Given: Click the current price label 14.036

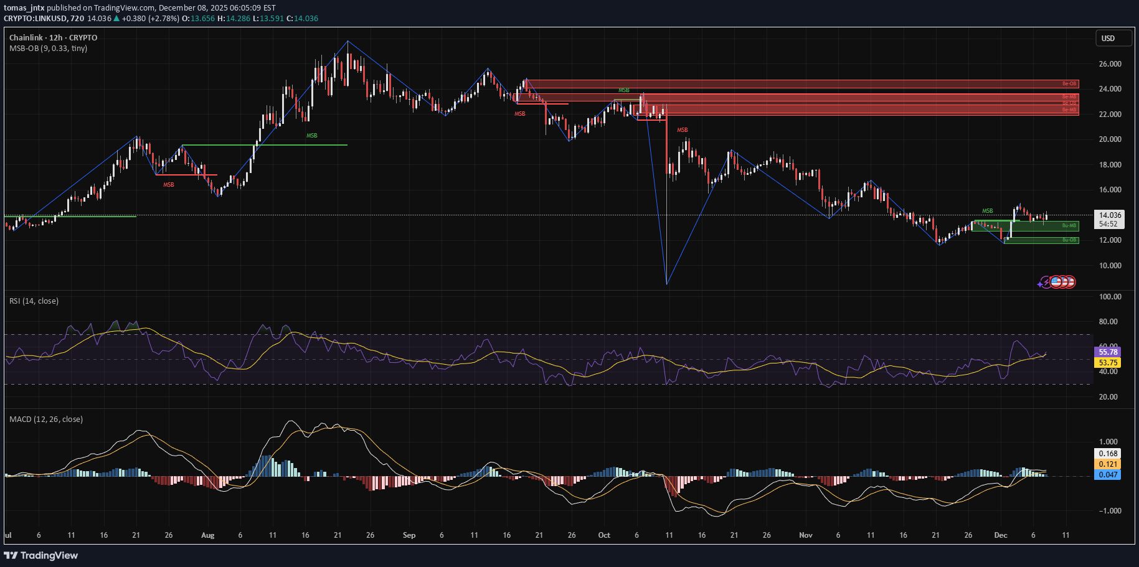Looking at the screenshot, I should [1110, 215].
